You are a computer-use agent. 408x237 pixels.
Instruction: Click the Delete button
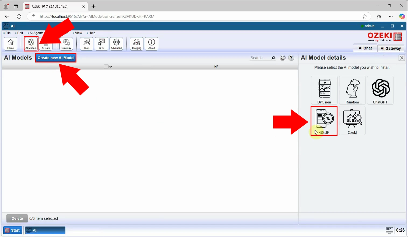17,218
